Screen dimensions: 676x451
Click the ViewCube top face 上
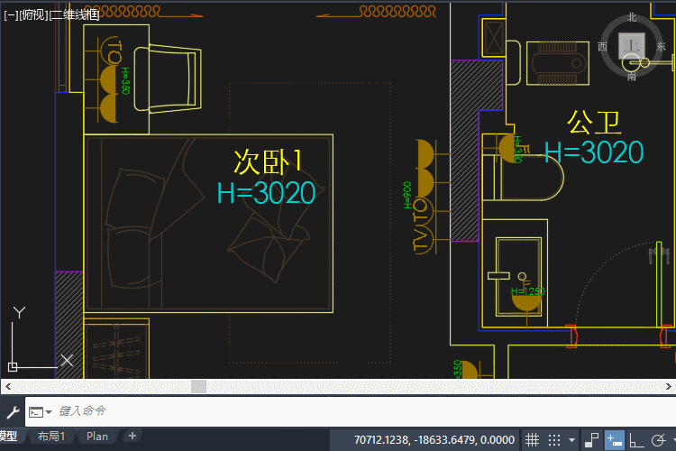(x=634, y=46)
